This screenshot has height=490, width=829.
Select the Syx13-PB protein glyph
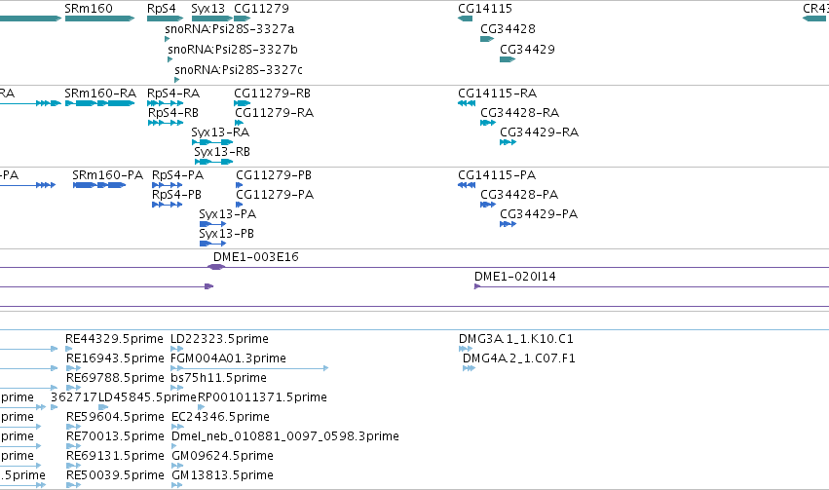click(x=213, y=244)
